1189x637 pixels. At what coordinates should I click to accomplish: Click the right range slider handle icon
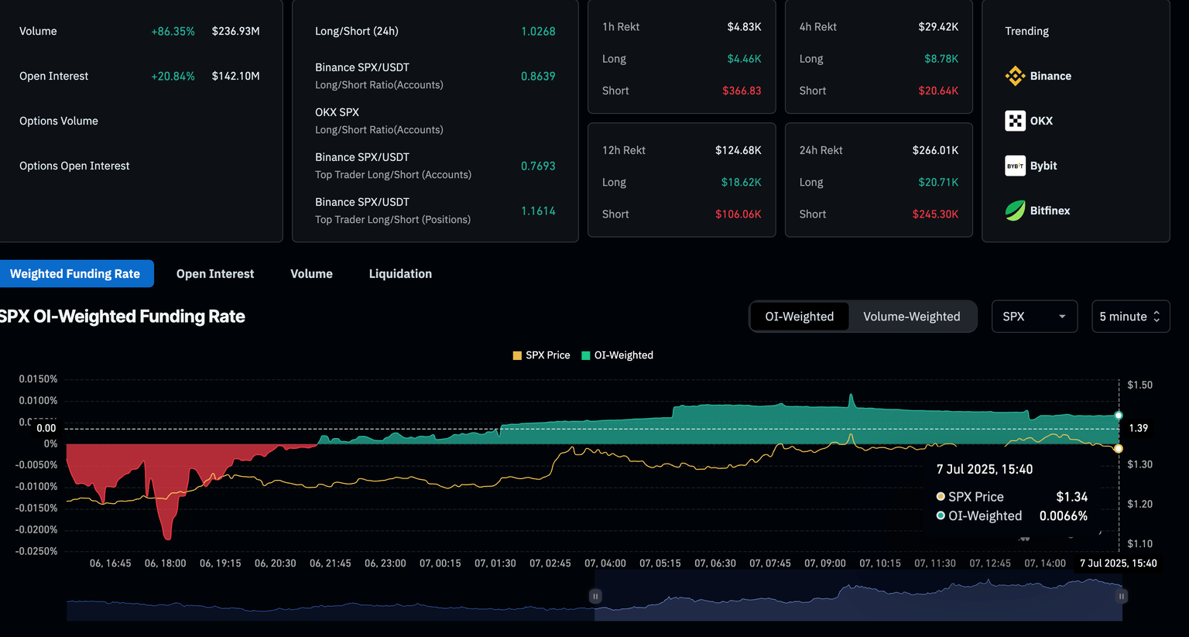coord(1121,596)
